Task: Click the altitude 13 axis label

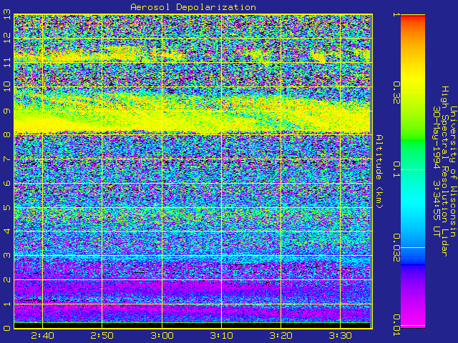Action: pos(7,14)
